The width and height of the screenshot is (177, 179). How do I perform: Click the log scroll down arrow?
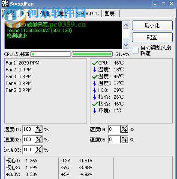coord(126,45)
